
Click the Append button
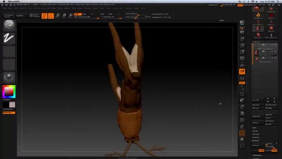click(271, 115)
